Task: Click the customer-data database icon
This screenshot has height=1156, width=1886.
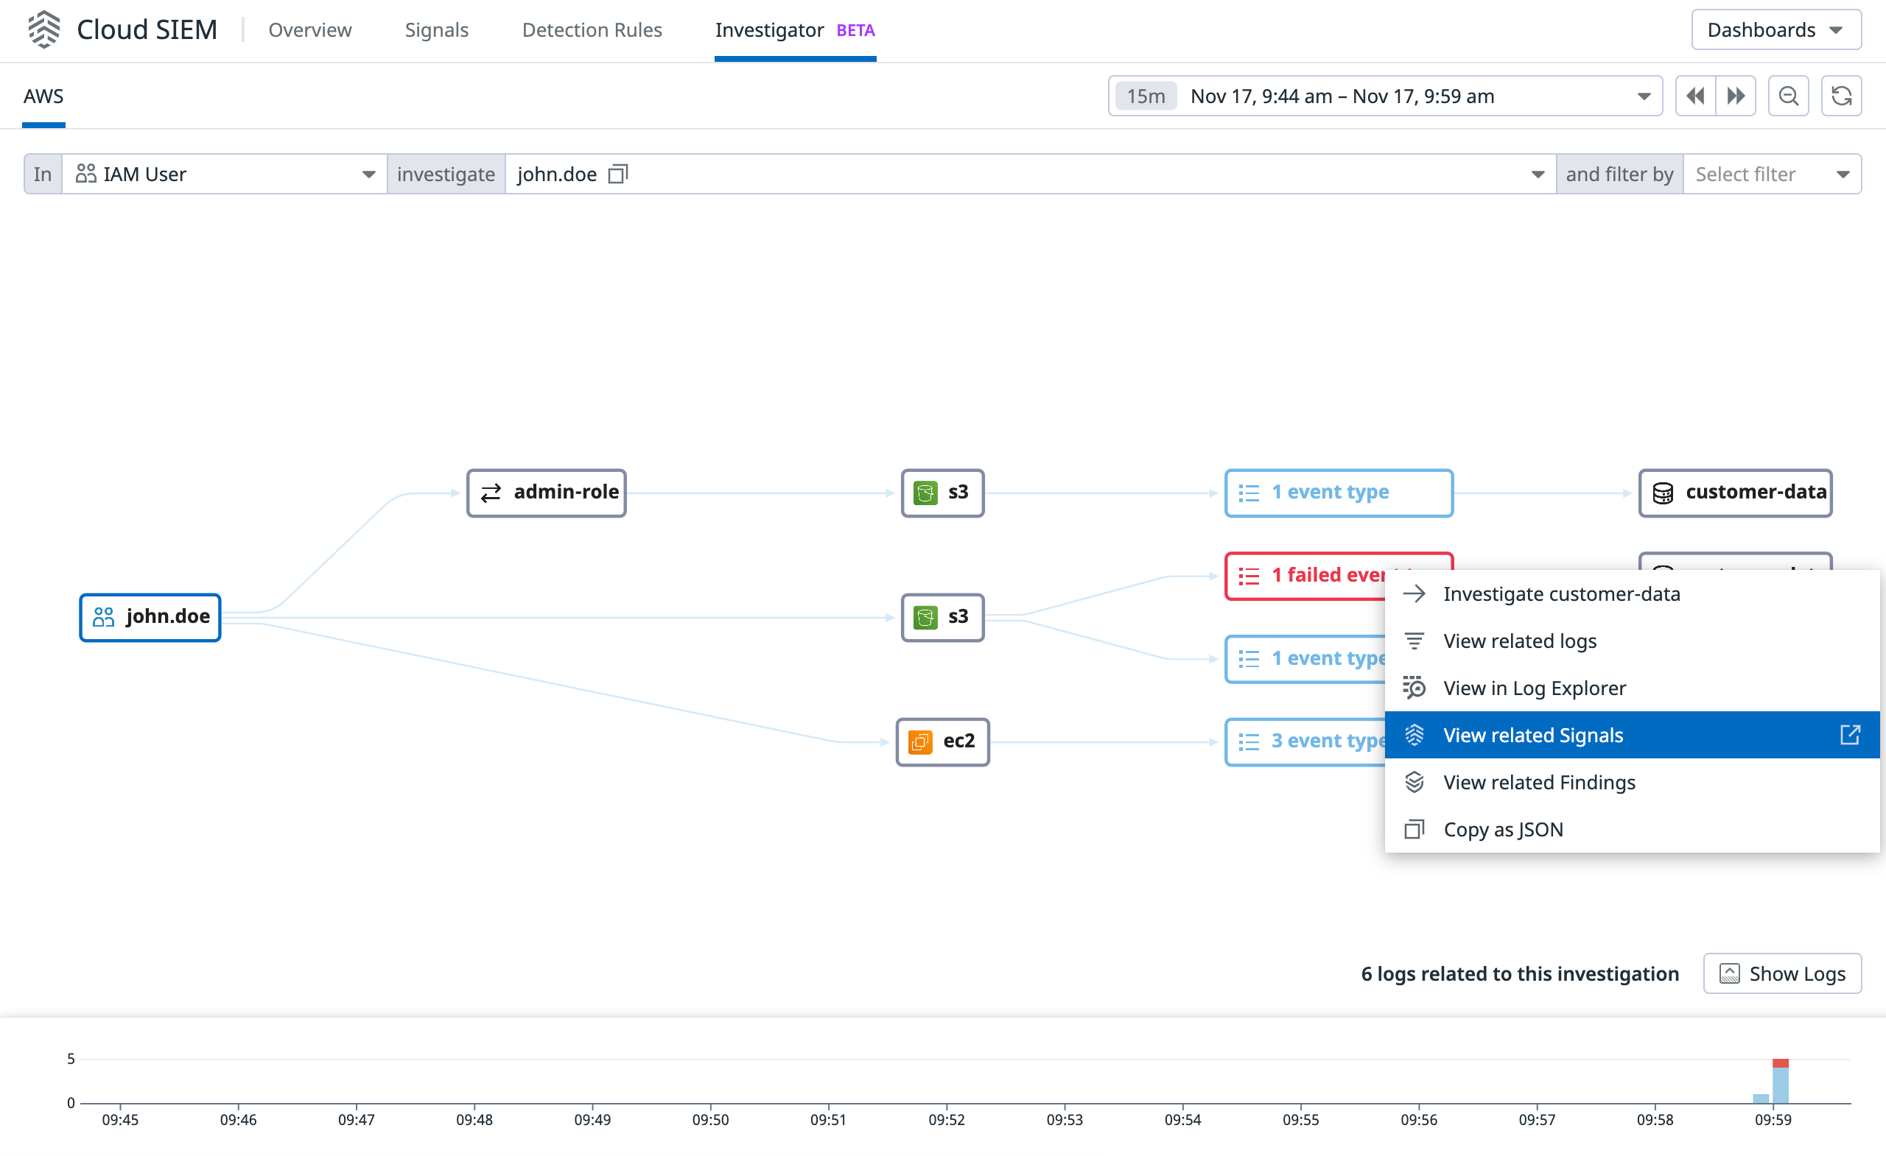Action: point(1662,493)
